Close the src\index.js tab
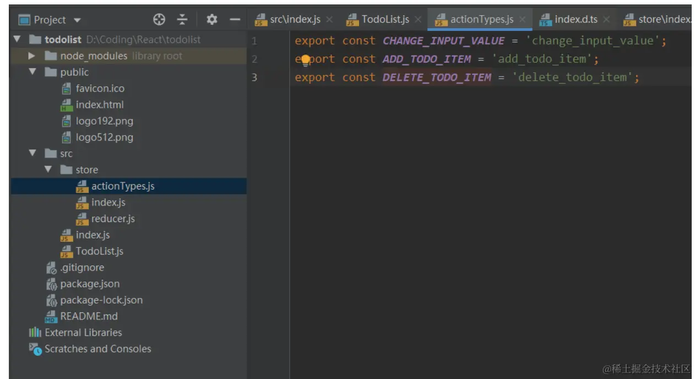Viewport: 695px width, 379px height. coord(329,20)
